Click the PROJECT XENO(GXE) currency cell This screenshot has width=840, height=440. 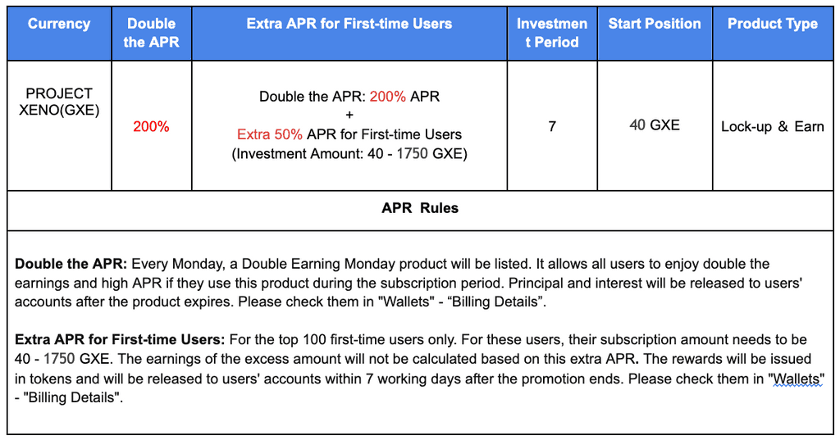click(x=59, y=102)
